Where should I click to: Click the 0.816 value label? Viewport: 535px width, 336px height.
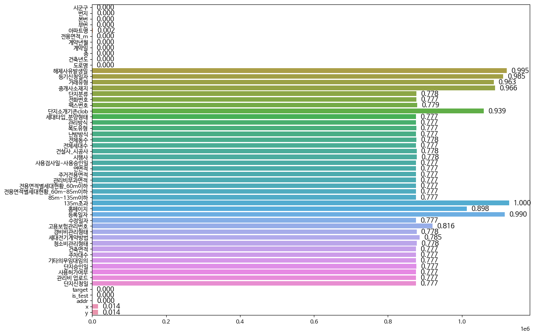click(446, 226)
